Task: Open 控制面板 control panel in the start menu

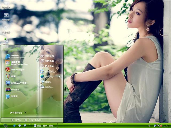Action: click(x=48, y=71)
